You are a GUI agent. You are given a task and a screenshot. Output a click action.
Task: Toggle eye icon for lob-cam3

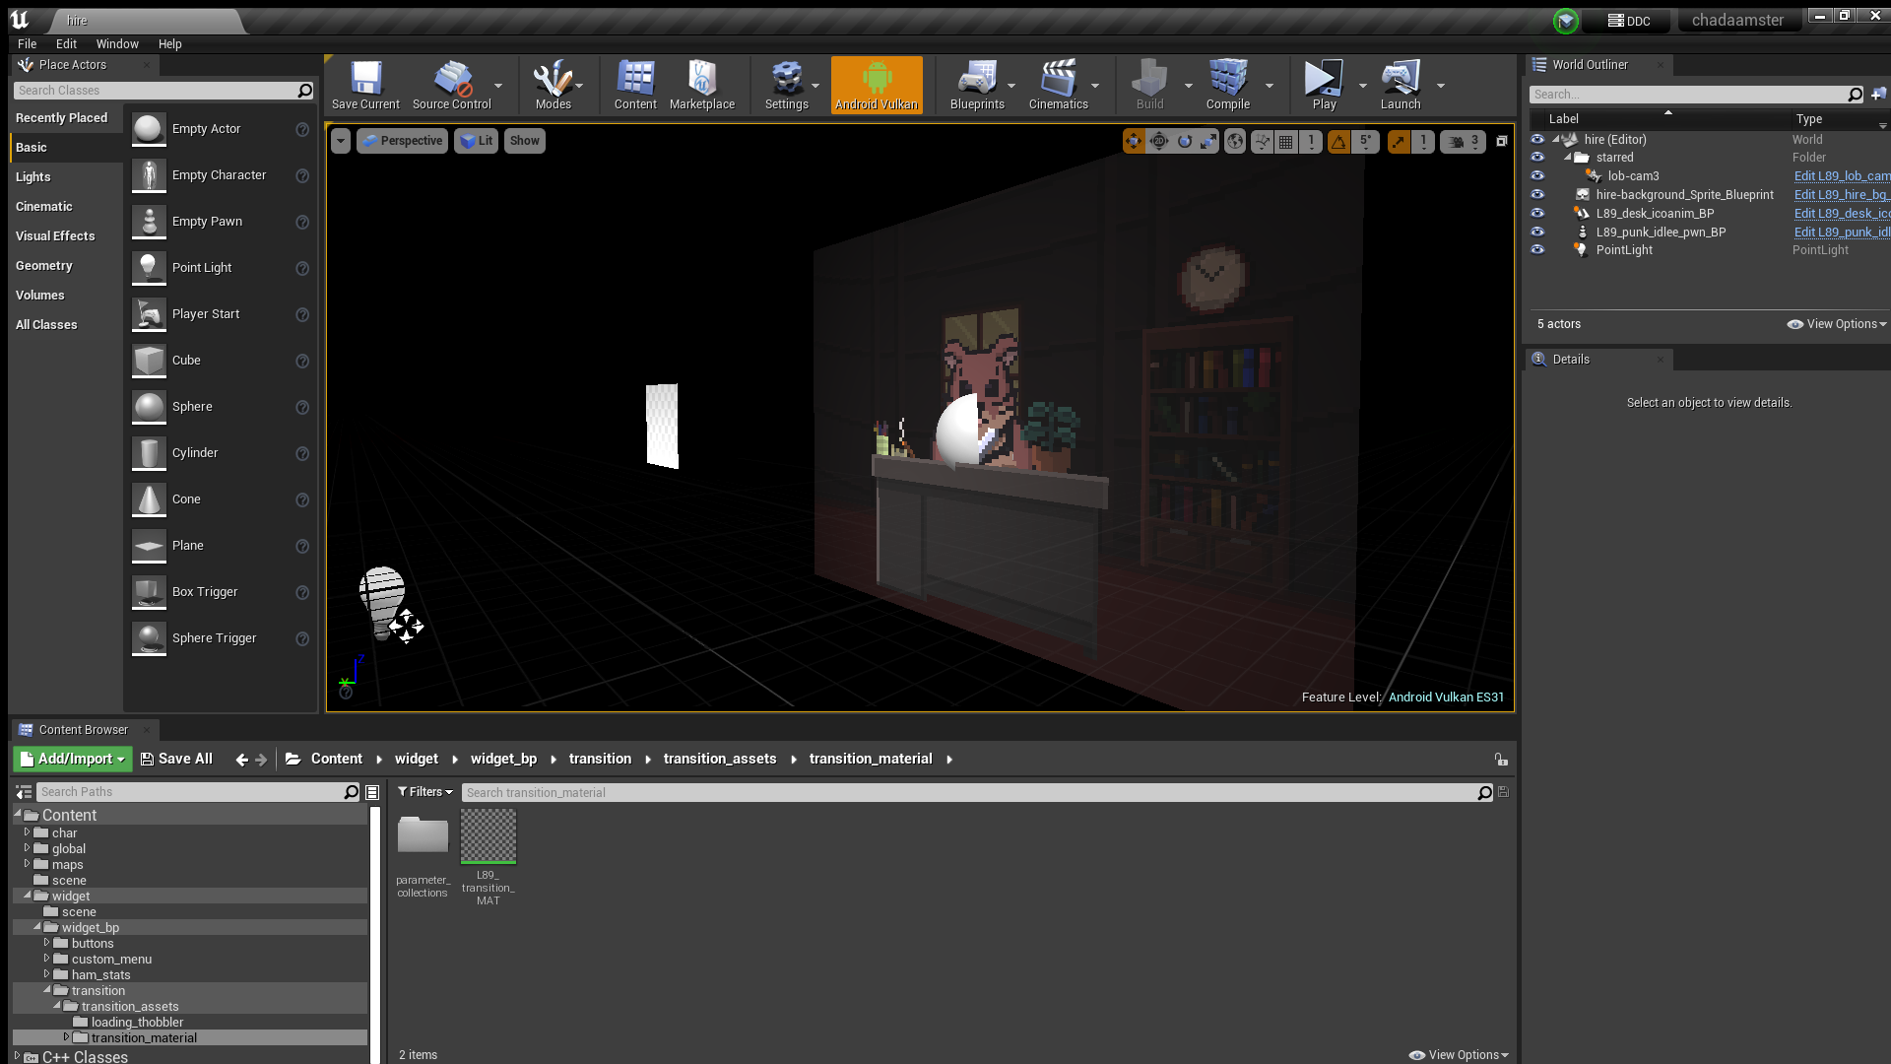click(x=1537, y=175)
